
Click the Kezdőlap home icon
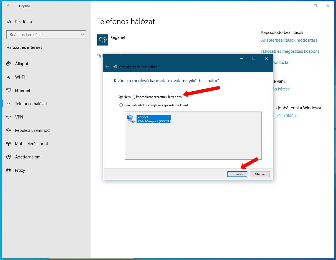click(x=9, y=22)
